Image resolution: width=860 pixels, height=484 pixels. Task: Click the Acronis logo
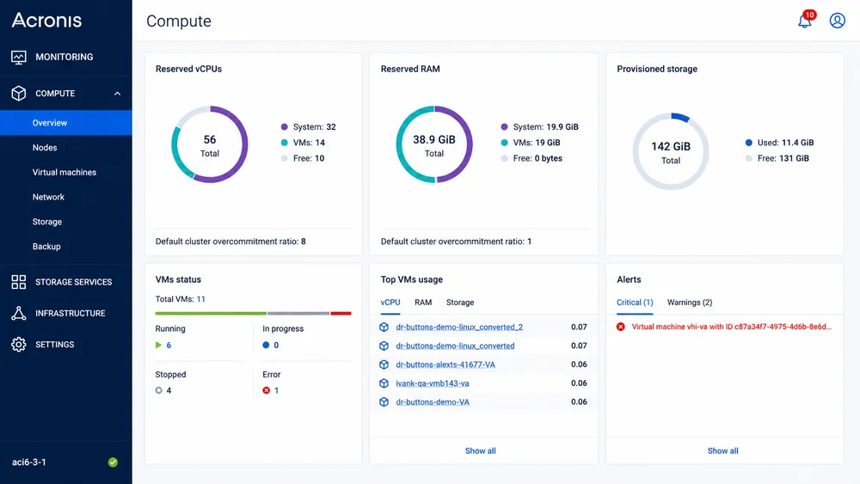point(46,21)
